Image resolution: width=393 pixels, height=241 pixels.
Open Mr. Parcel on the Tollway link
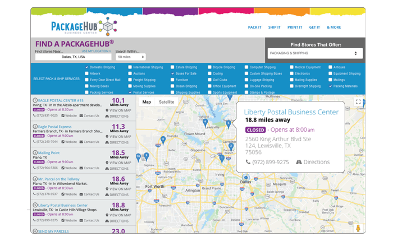[59, 179]
